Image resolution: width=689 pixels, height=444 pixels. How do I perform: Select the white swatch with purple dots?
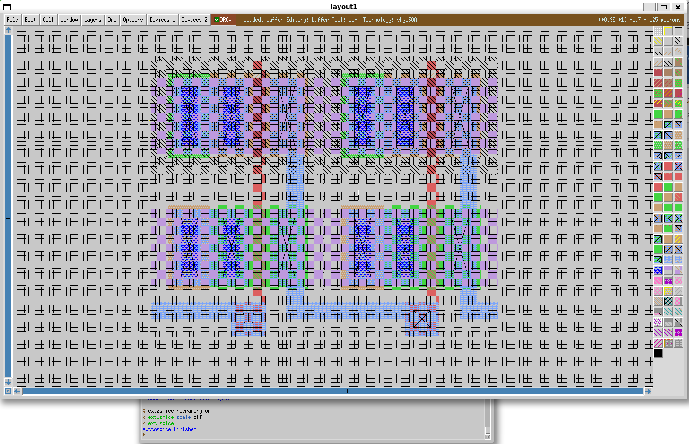(658, 322)
